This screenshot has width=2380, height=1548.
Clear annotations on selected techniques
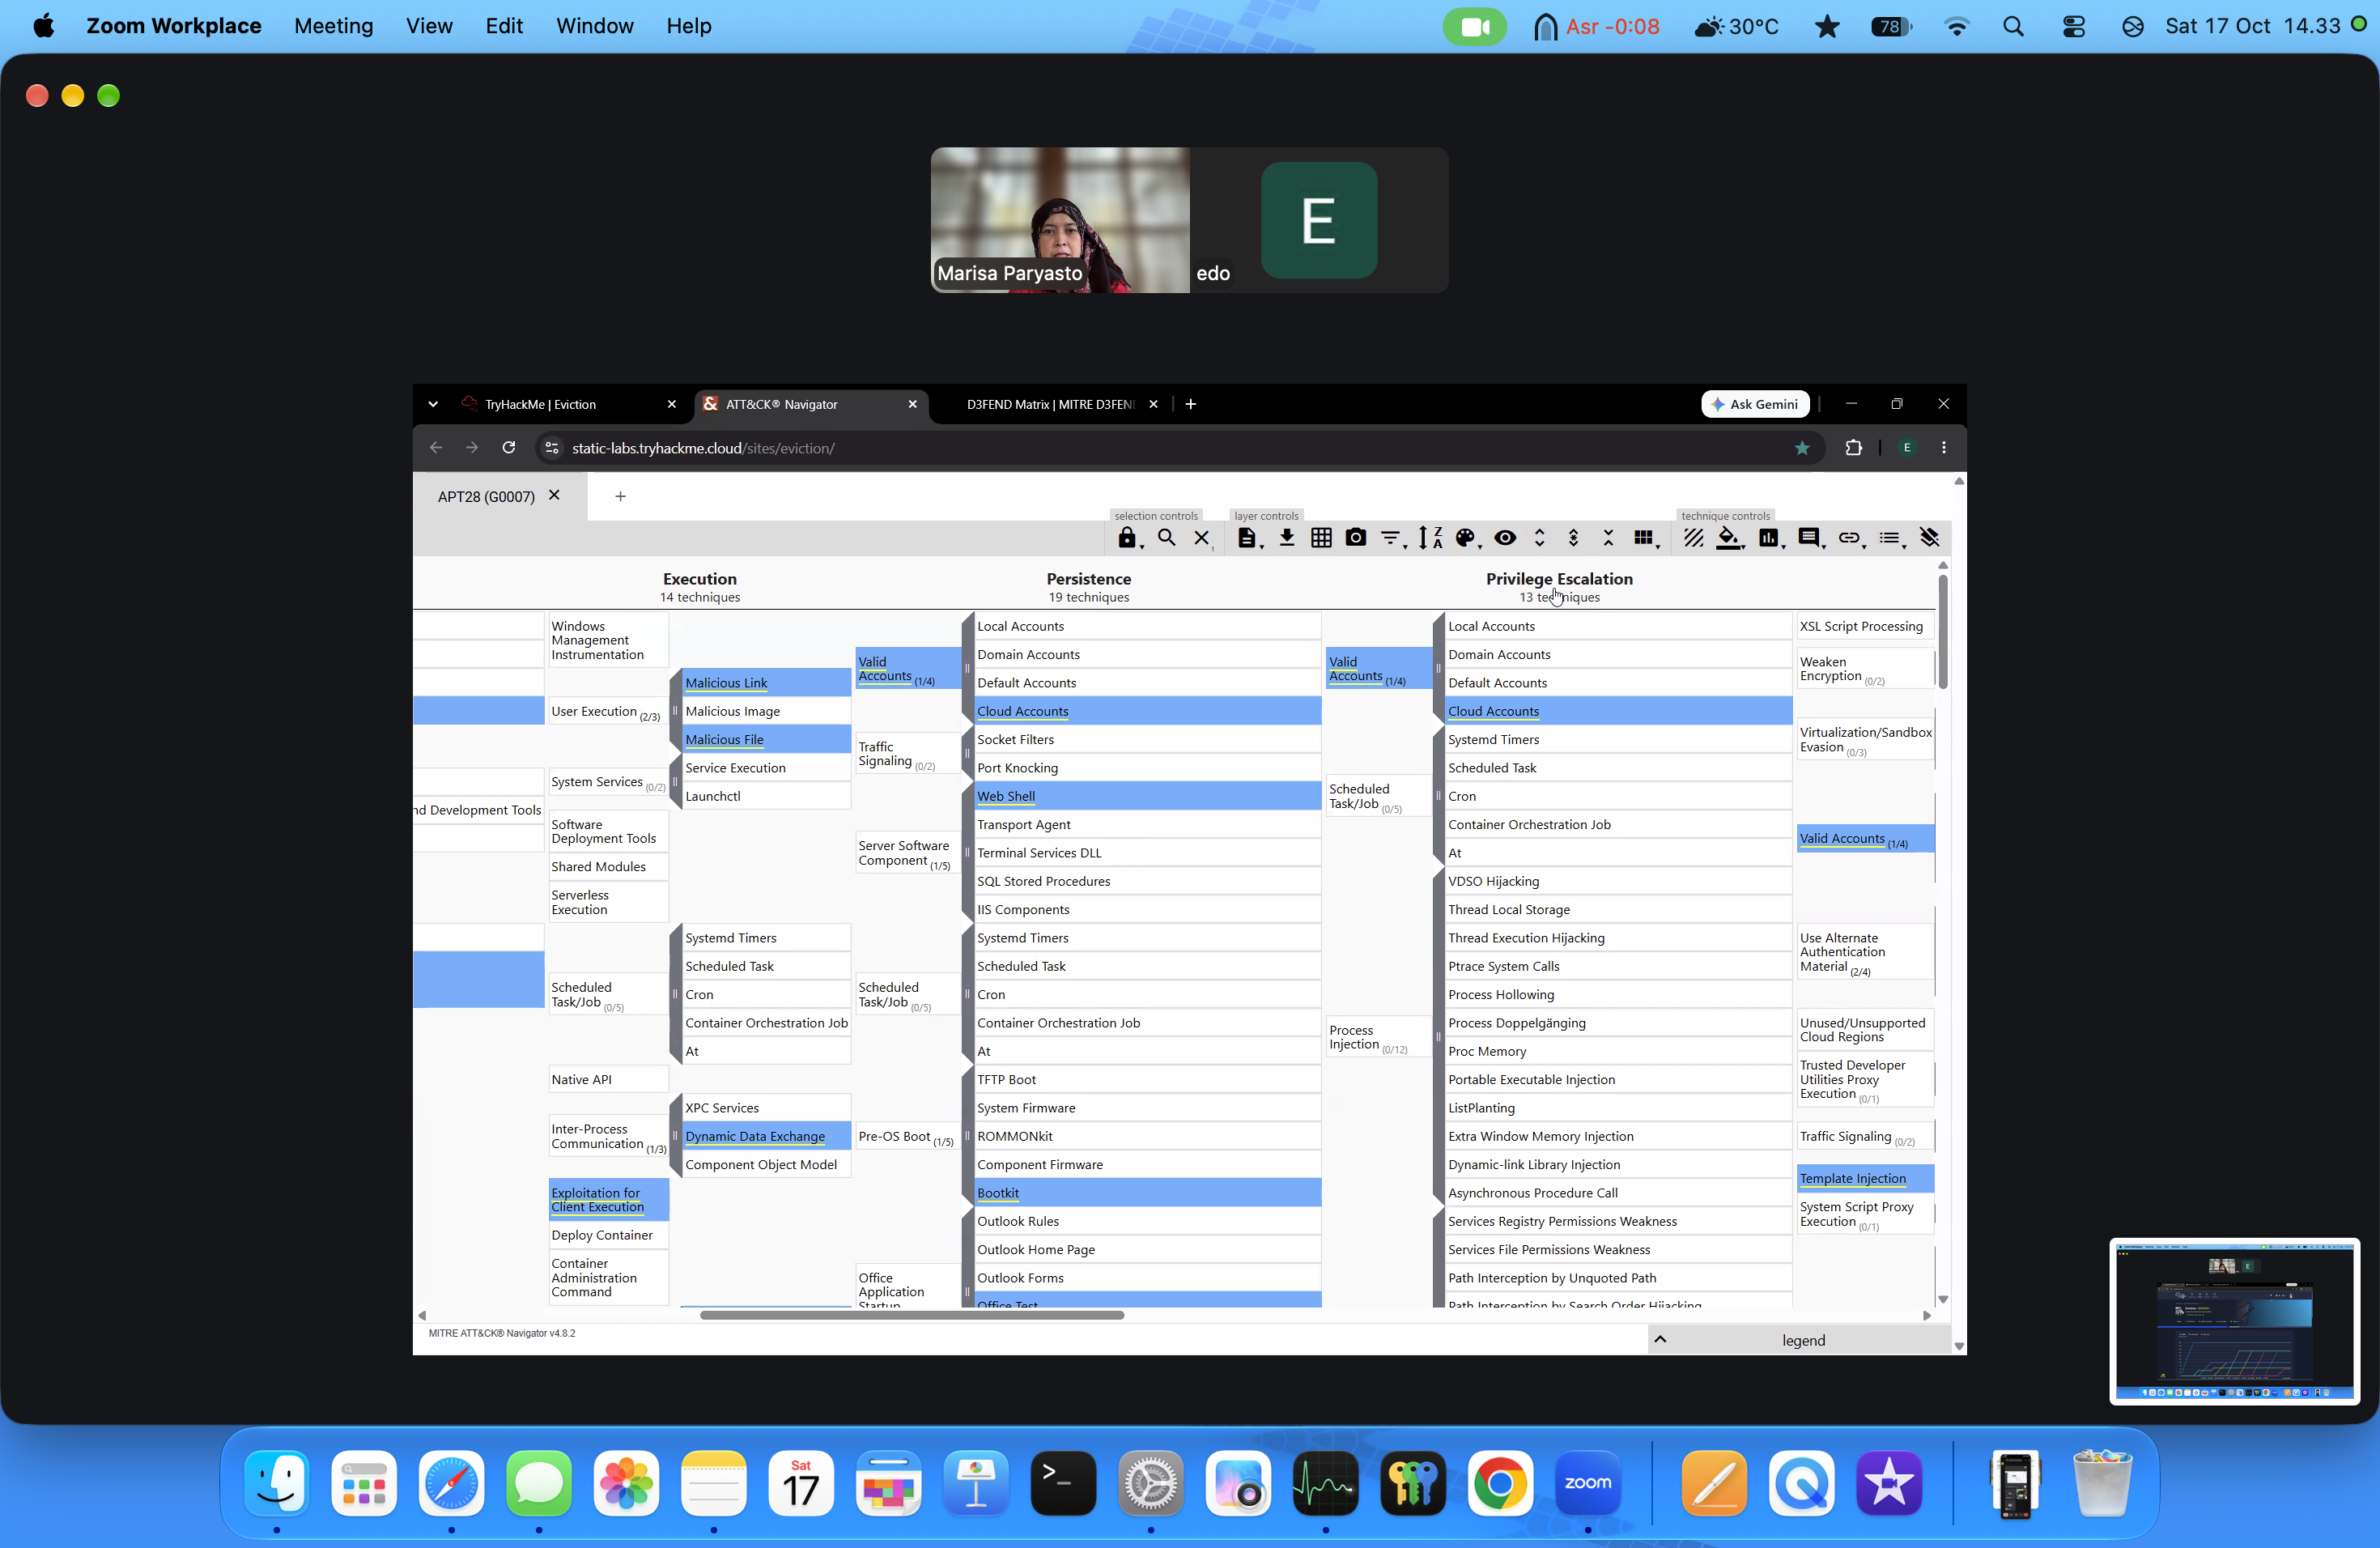(1930, 538)
